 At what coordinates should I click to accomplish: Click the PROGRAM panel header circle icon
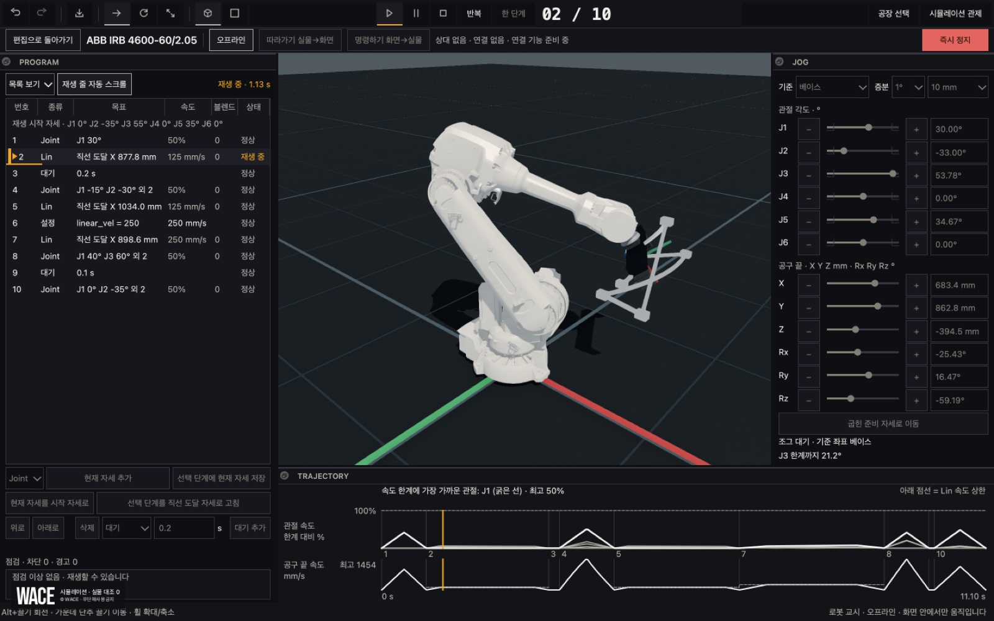(7, 61)
